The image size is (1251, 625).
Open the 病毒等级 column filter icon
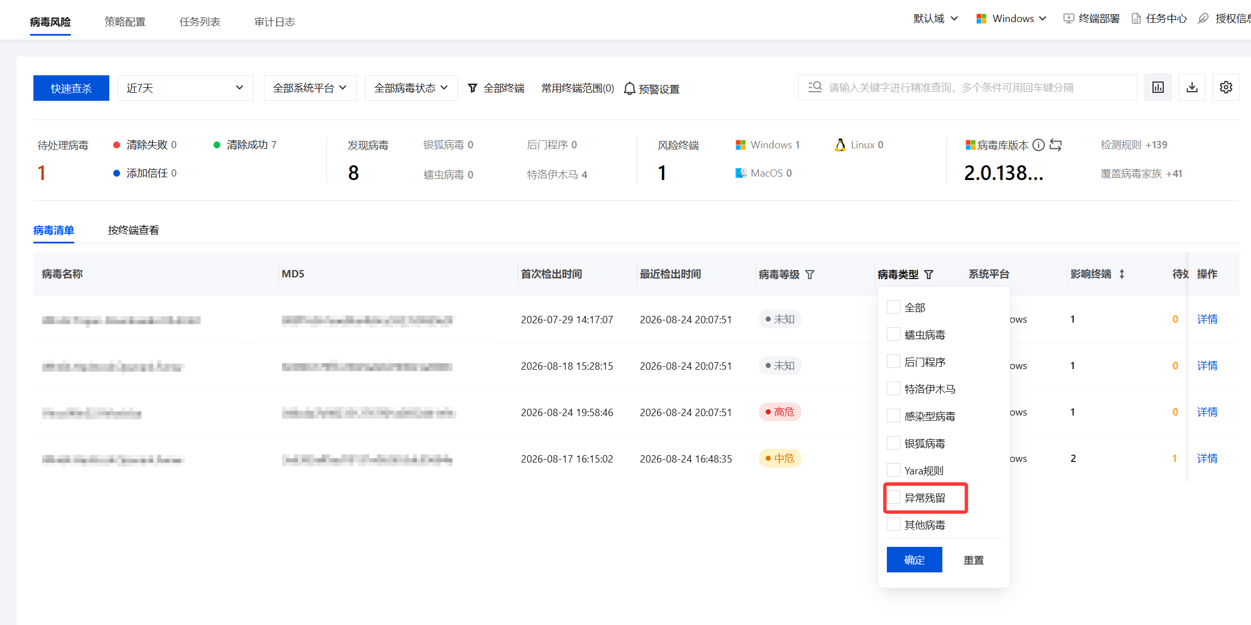pos(810,275)
